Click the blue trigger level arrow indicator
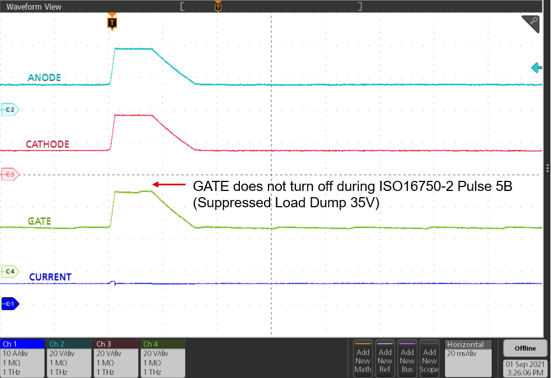 [536, 67]
